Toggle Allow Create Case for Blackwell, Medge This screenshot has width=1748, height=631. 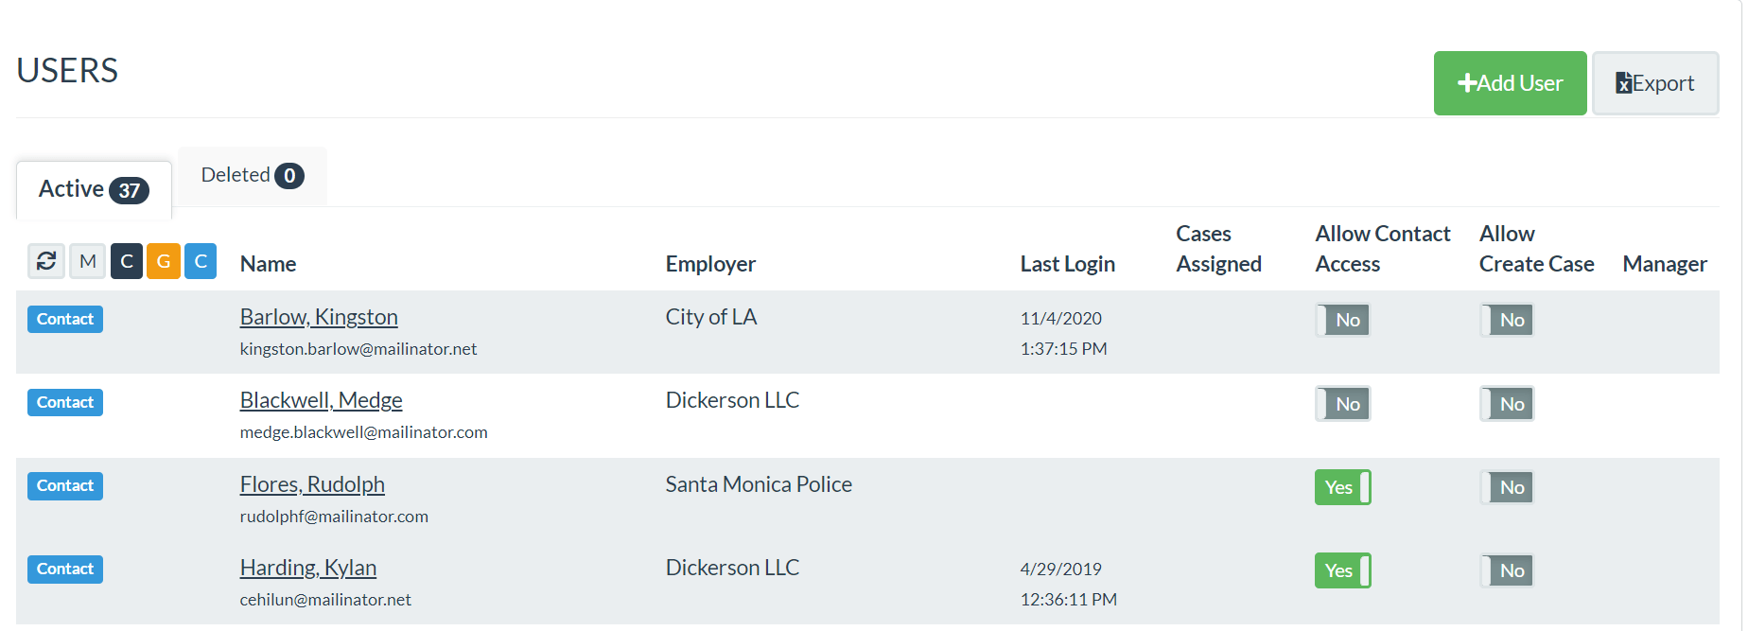pyautogui.click(x=1506, y=404)
